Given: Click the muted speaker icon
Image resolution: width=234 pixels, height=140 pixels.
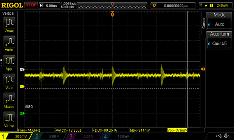Looking at the screenshot, I should click(x=226, y=136).
